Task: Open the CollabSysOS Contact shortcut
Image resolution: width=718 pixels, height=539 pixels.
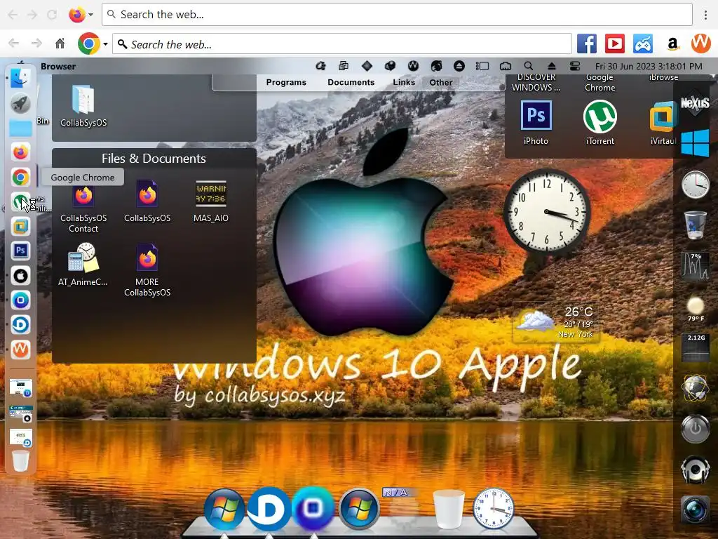Action: 83,207
